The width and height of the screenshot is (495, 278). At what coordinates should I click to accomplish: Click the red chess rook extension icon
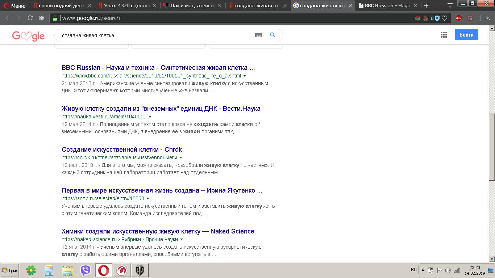tap(470, 18)
